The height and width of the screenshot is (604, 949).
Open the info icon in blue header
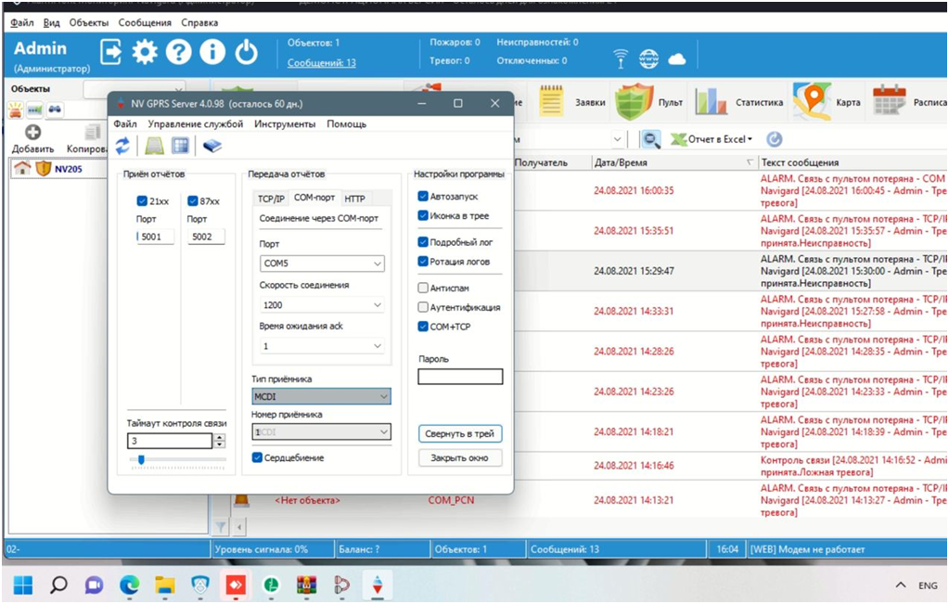pos(212,52)
